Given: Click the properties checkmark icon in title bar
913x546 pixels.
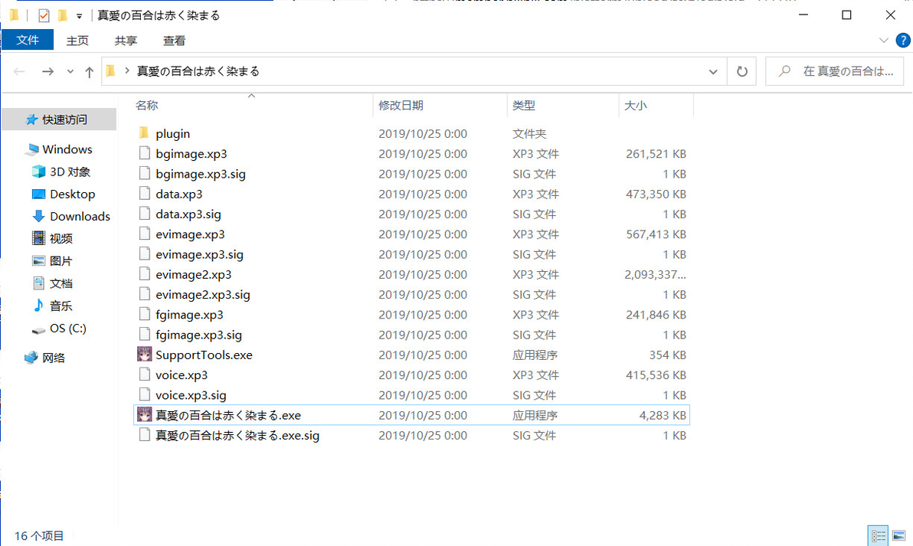Looking at the screenshot, I should [44, 16].
